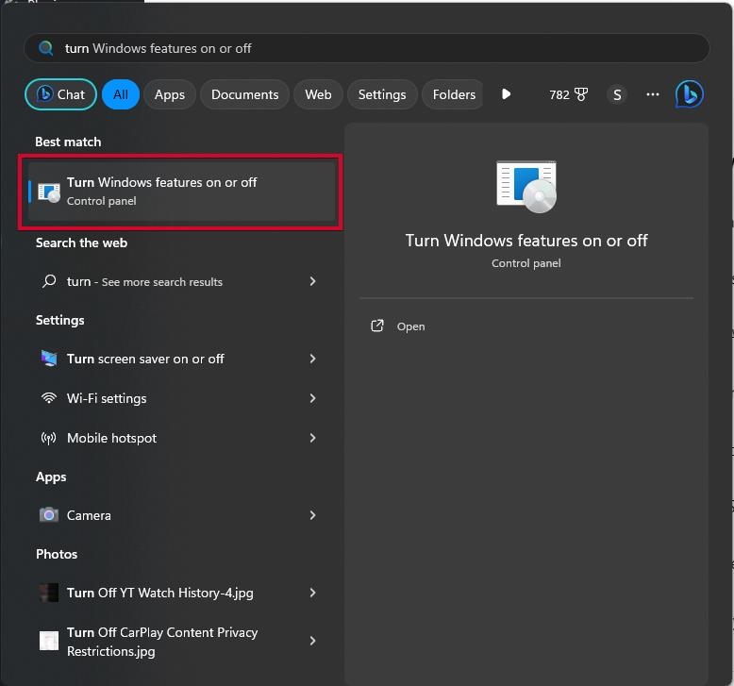Open Turn Off CarPlay Content Privacy Restrictions.jpg
The height and width of the screenshot is (686, 734).
point(162,642)
